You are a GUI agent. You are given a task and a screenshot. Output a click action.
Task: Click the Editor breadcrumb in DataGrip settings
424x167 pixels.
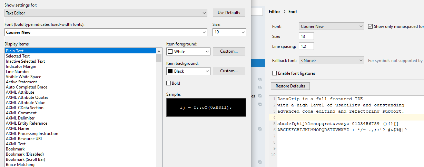[274, 12]
